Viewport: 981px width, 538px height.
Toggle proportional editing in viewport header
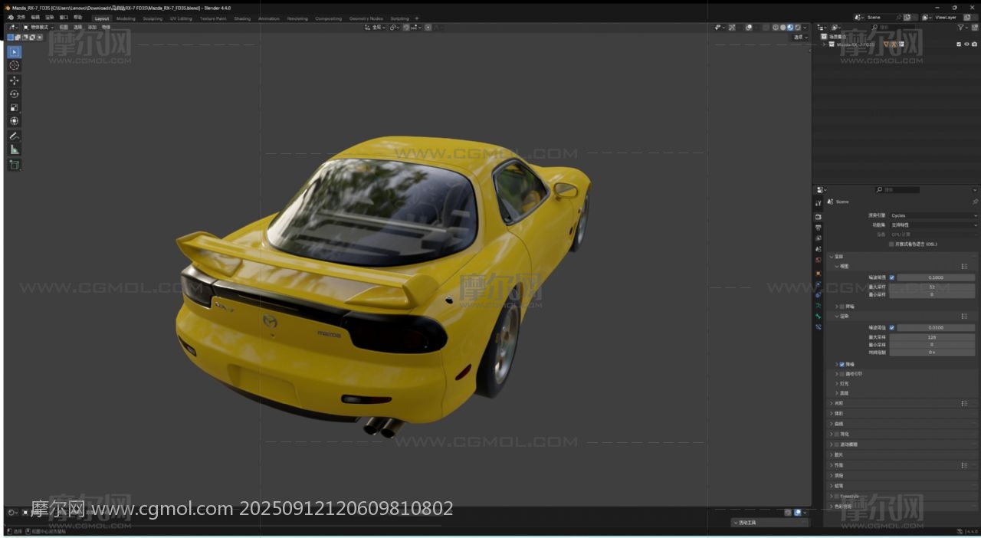[x=428, y=28]
